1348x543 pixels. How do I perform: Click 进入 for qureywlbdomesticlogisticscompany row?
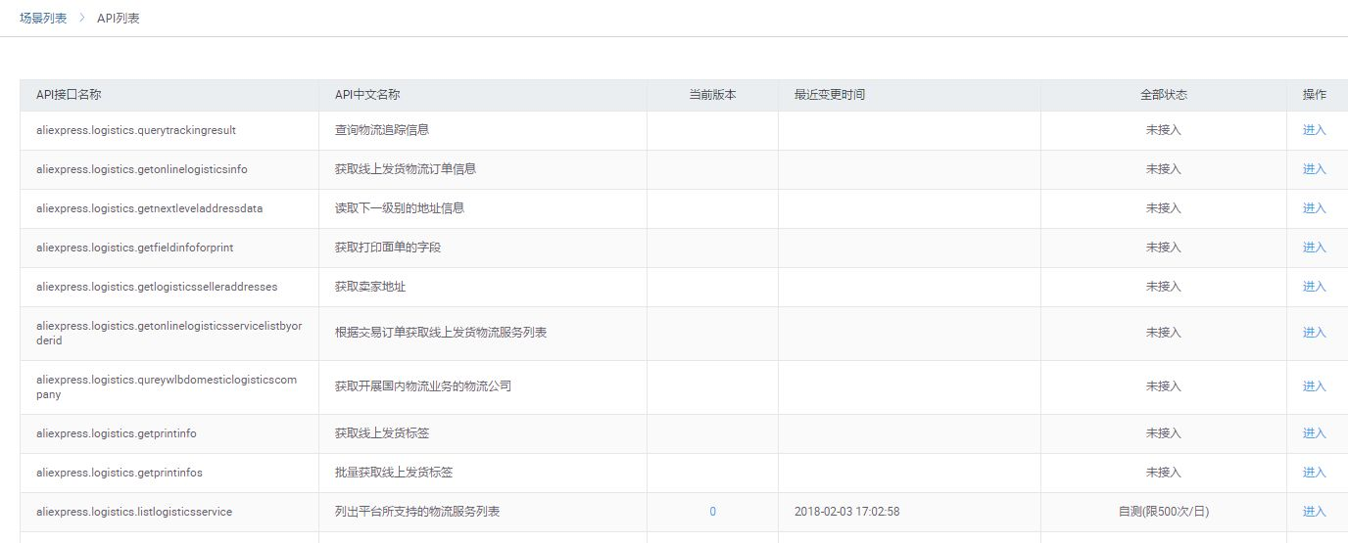(x=1314, y=386)
